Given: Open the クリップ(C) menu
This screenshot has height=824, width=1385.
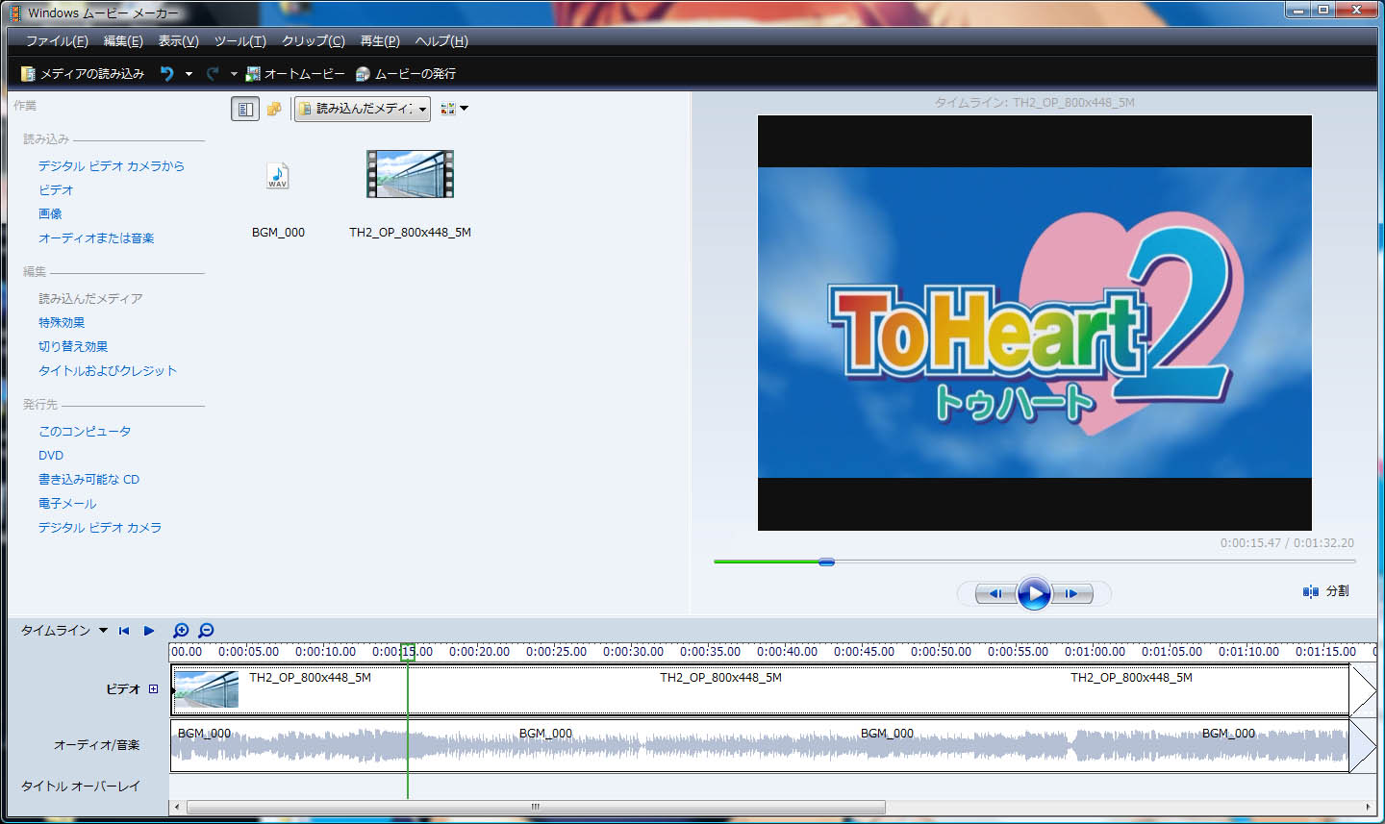Looking at the screenshot, I should coord(313,40).
